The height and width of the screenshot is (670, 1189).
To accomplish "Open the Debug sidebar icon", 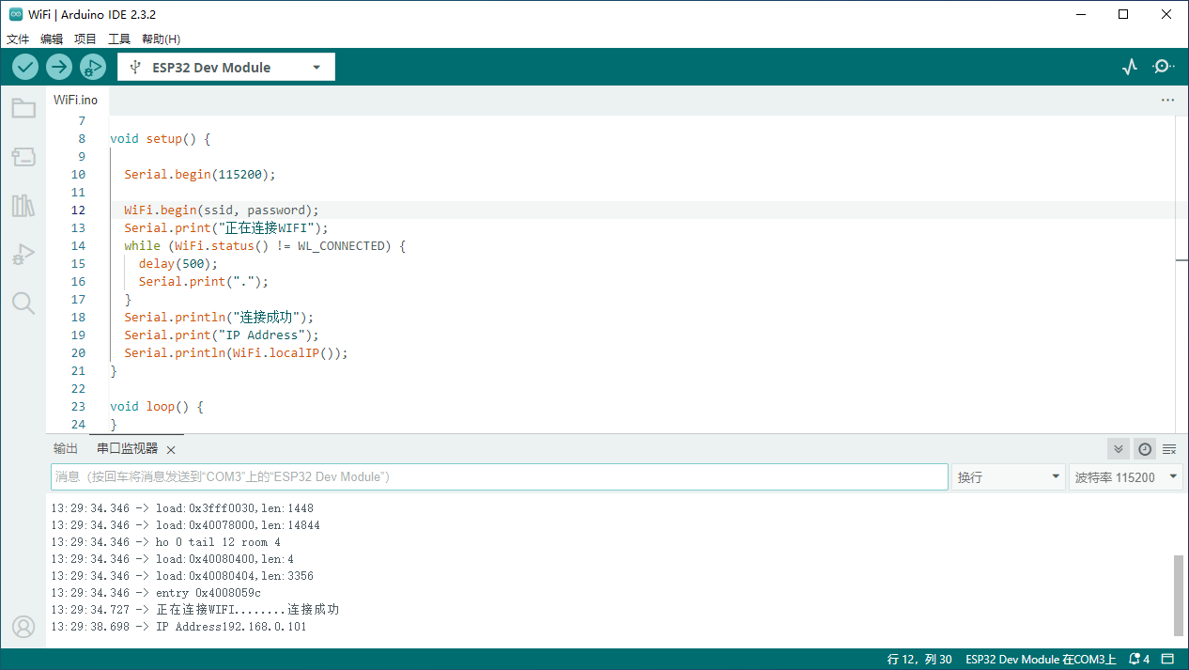I will pyautogui.click(x=23, y=254).
